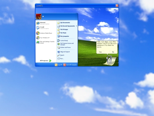Viewport: 154px width, 116px height.
Task: Click the Set Program Access and Defaults icon
Action: click(x=59, y=44)
